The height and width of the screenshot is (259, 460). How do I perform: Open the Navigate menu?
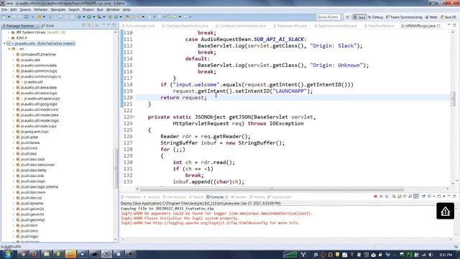click(x=58, y=9)
